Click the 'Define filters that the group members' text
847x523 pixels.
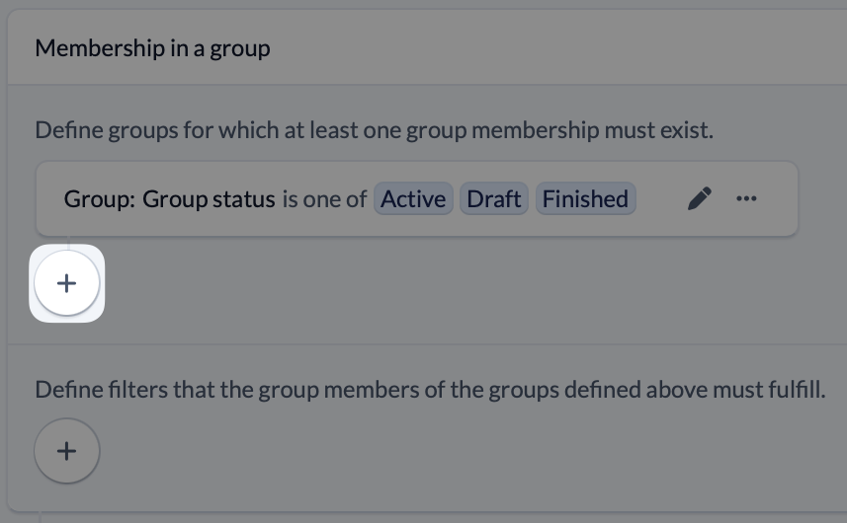198,390
